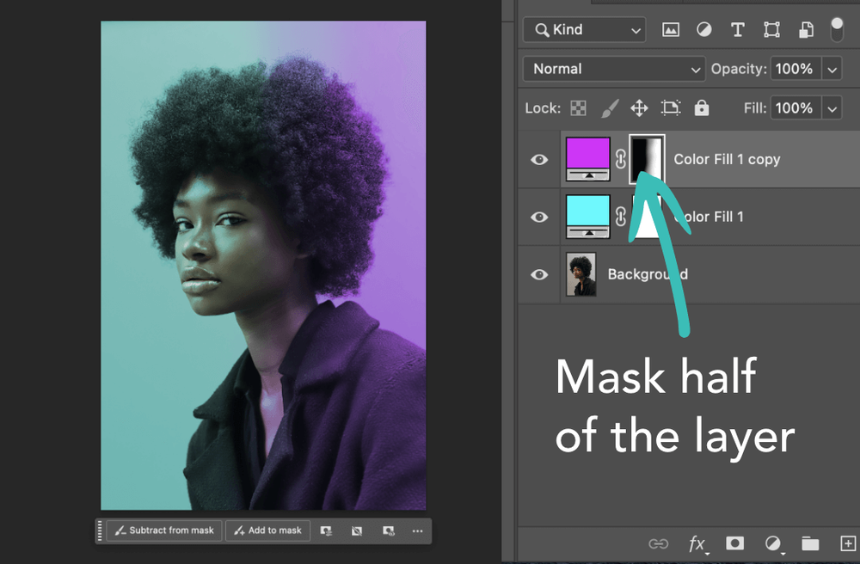Click the link layers icon

tap(658, 543)
